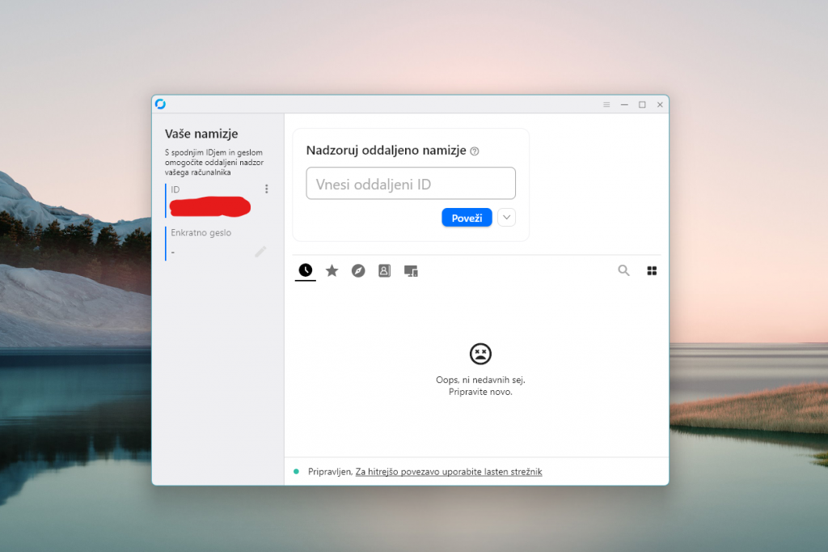Focus the Vnesi oddaljeni ID input field
Image resolution: width=828 pixels, height=552 pixels.
tap(411, 184)
